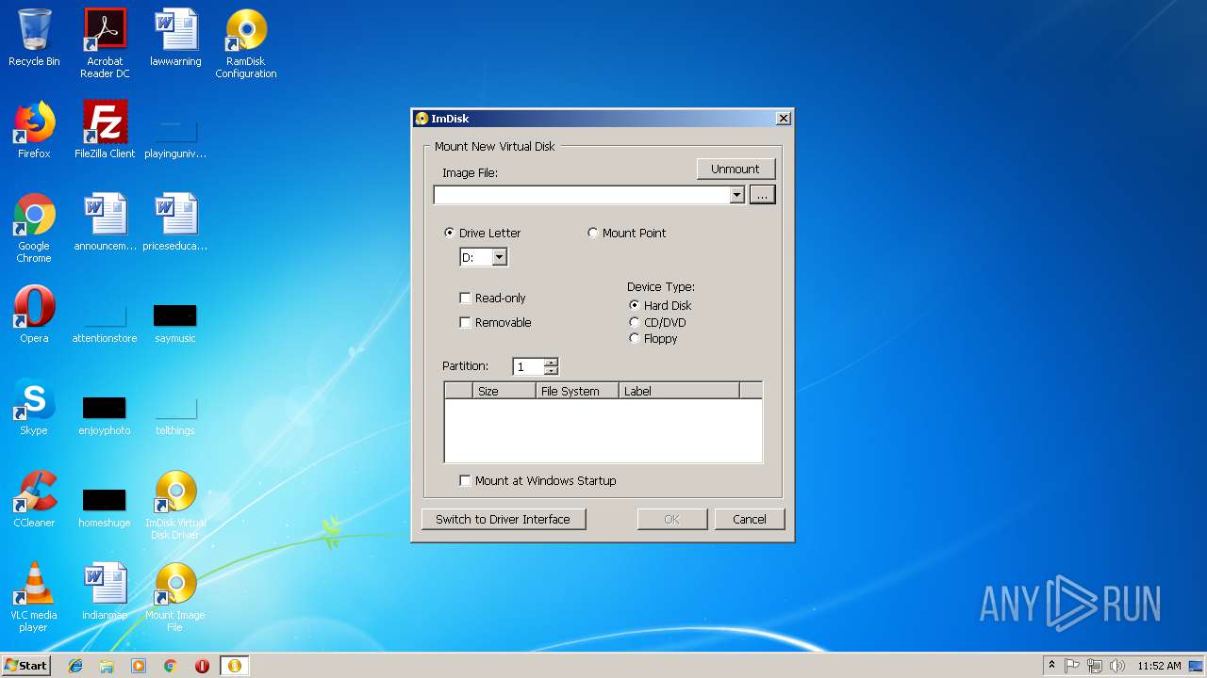Open the CCleaner desktop shortcut
The height and width of the screenshot is (678, 1207).
click(x=34, y=499)
